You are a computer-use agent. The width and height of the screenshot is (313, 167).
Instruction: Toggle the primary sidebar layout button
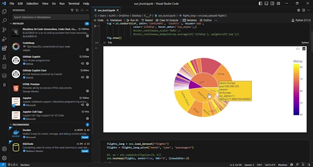261,4
